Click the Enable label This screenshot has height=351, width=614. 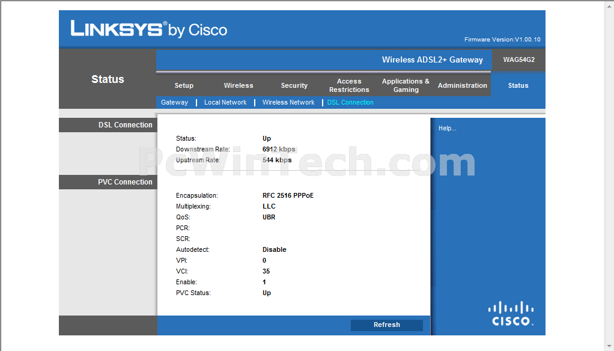coord(186,282)
